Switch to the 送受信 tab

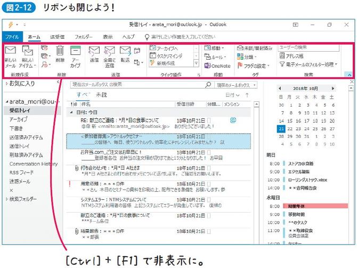[57, 37]
